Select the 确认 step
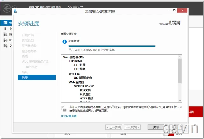The image size is (204, 139). point(25,72)
